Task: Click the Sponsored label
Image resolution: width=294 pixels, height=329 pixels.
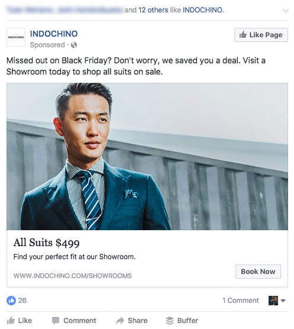Action: [x=47, y=45]
